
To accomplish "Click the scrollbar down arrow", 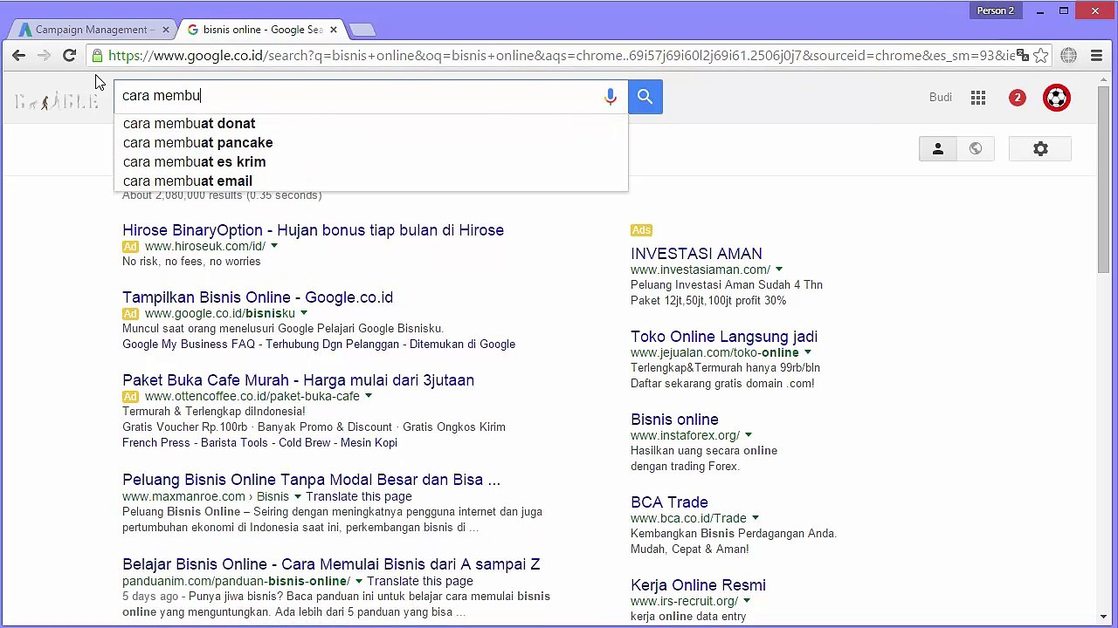I will click(1103, 618).
